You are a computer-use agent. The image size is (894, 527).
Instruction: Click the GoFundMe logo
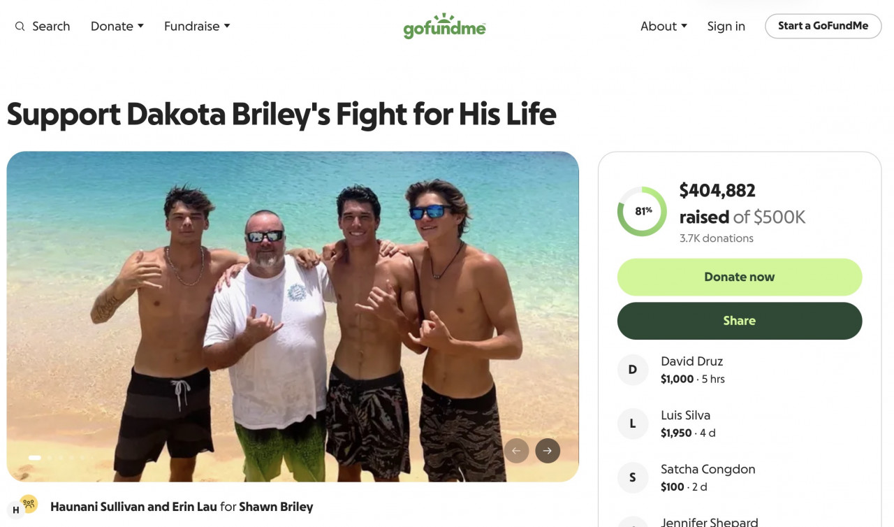pyautogui.click(x=444, y=26)
